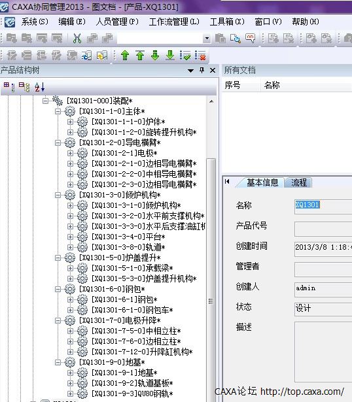Open the 产品结构树 panel dropdown arrow
Image resolution: width=352 pixels, height=402 pixels.
click(x=190, y=71)
